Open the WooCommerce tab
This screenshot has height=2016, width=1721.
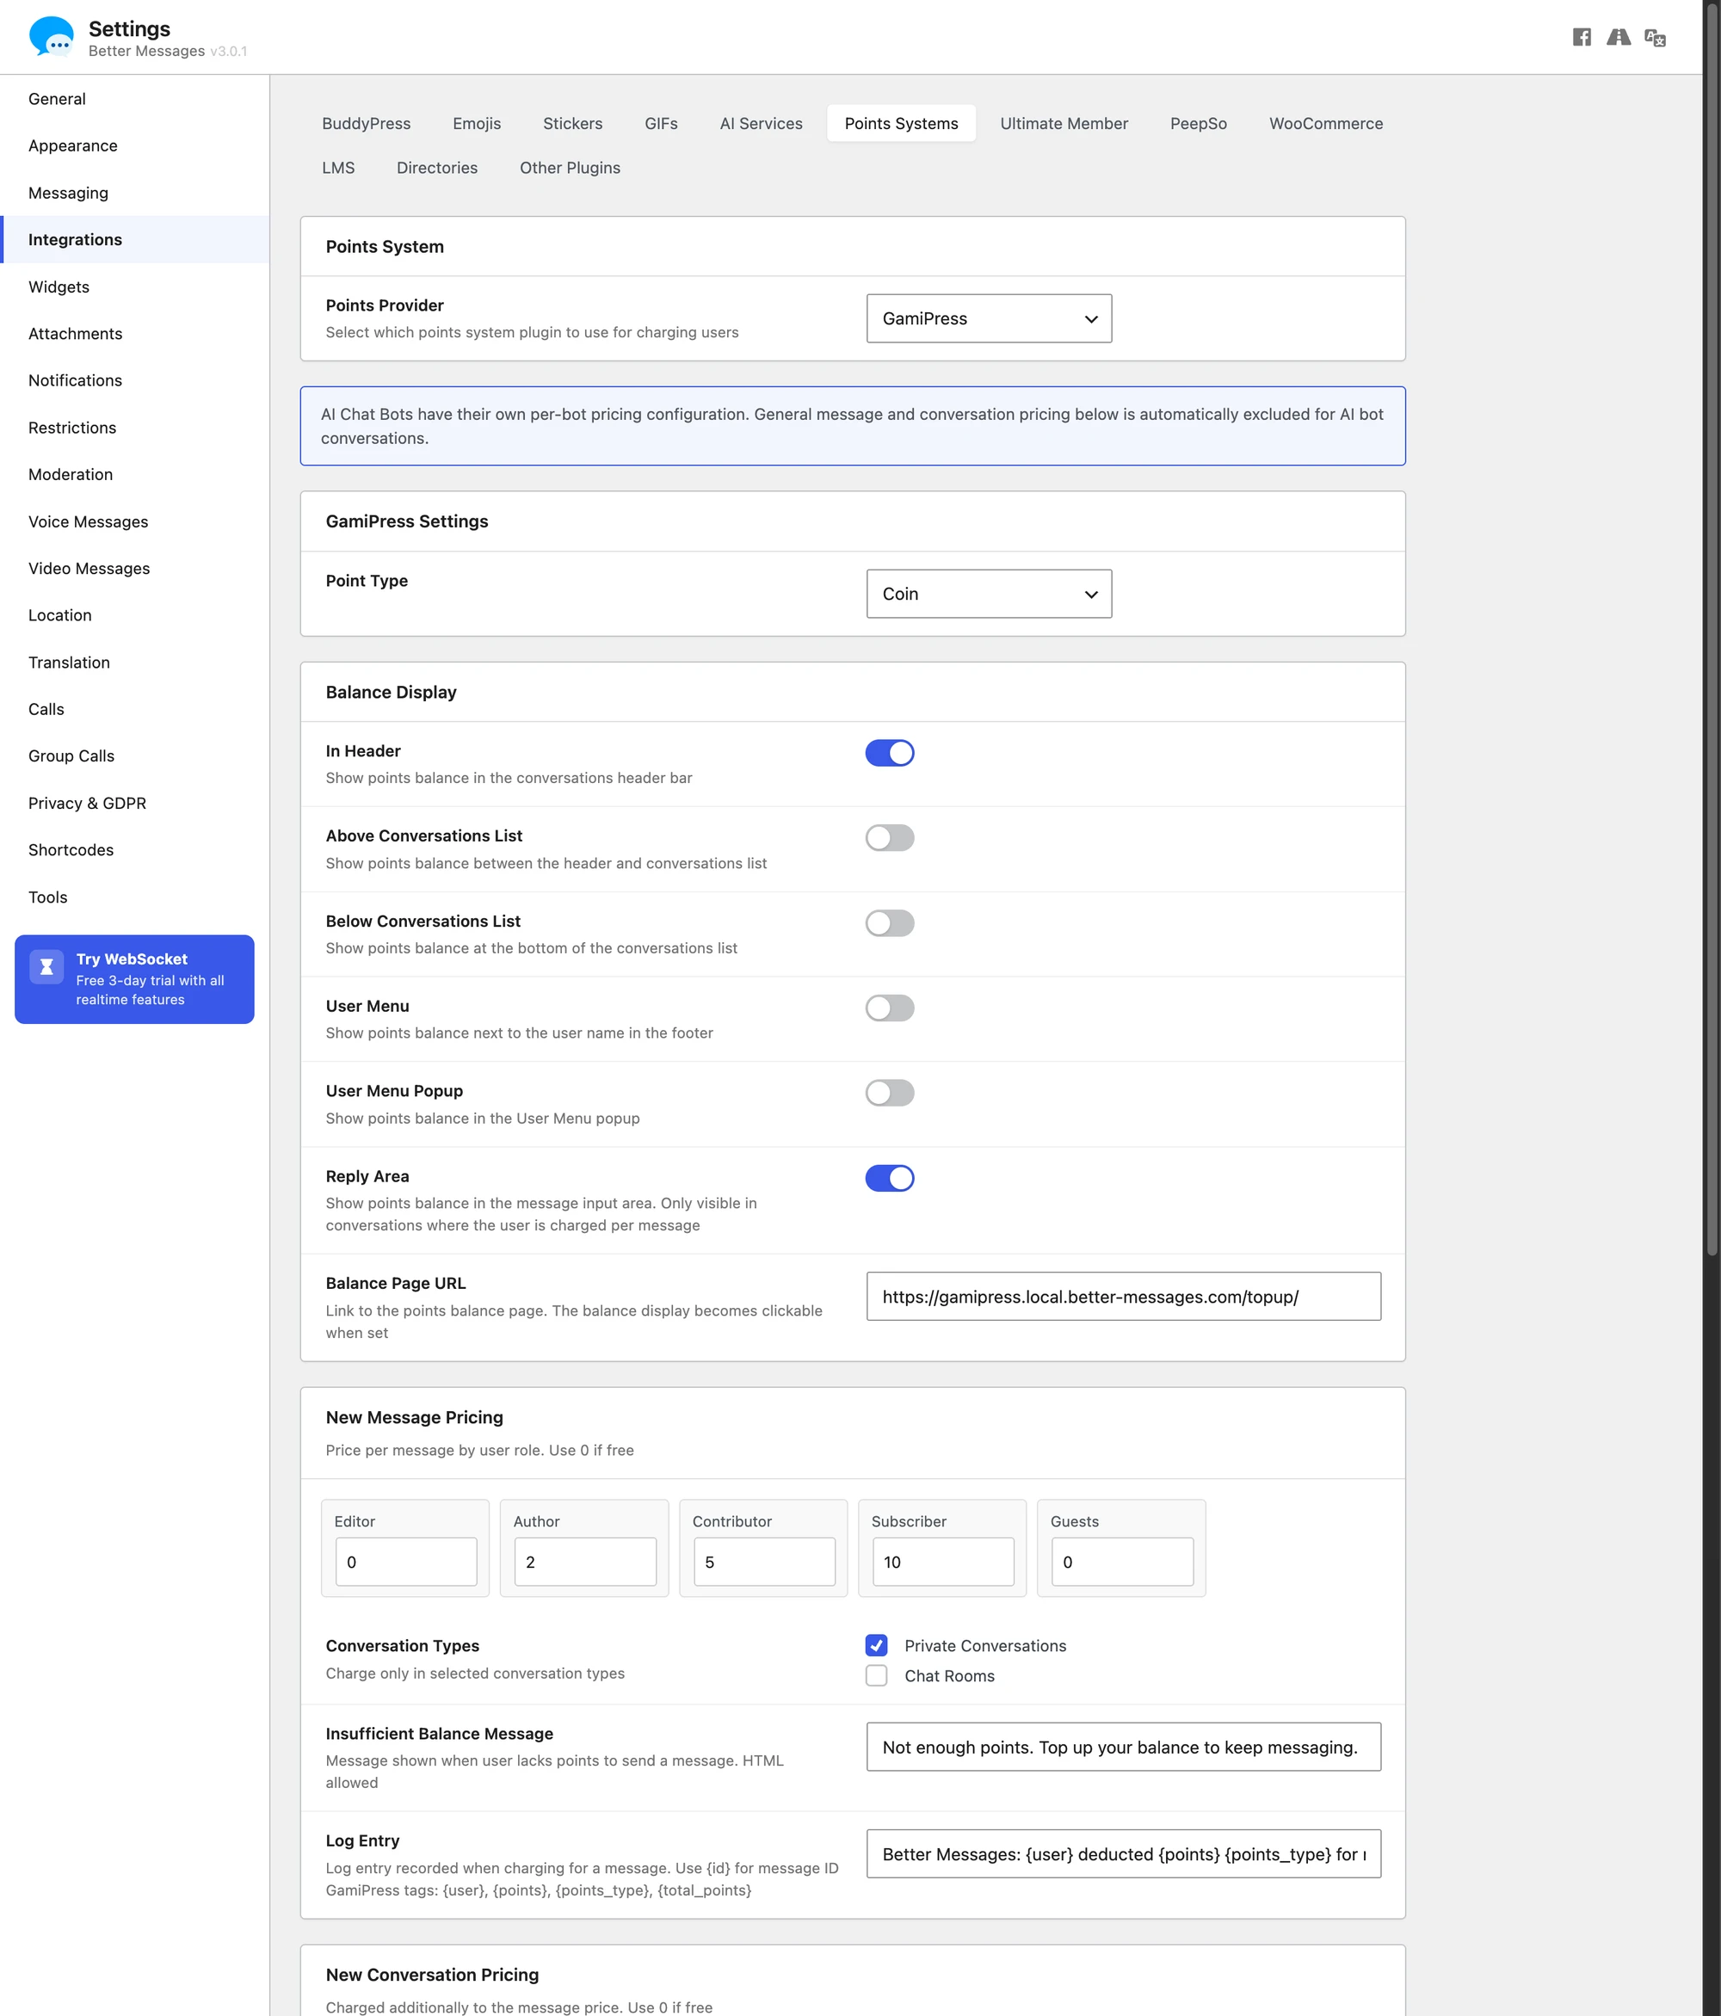tap(1325, 124)
